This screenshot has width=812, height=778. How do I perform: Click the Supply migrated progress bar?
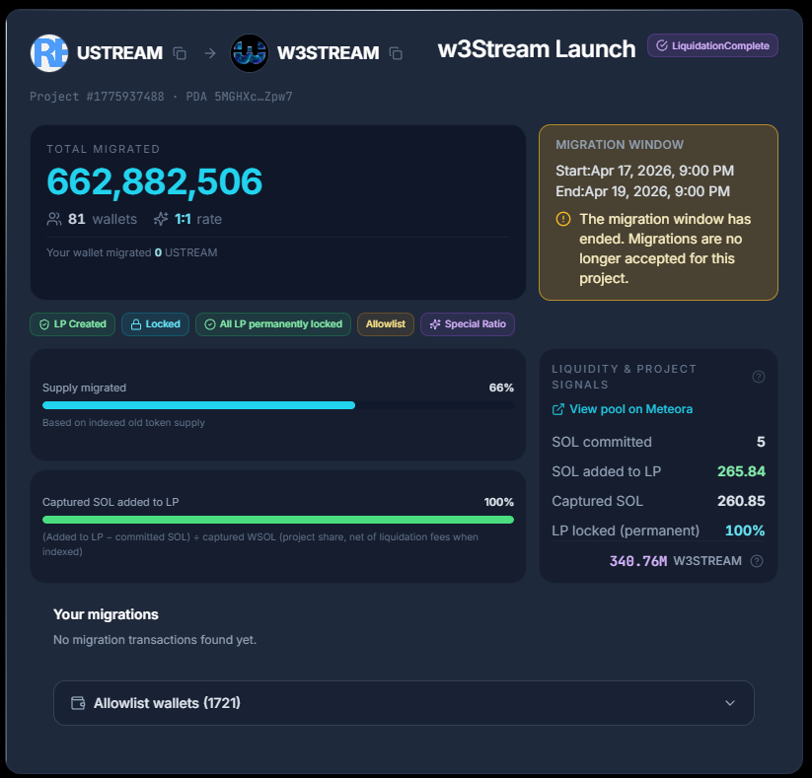(x=278, y=405)
